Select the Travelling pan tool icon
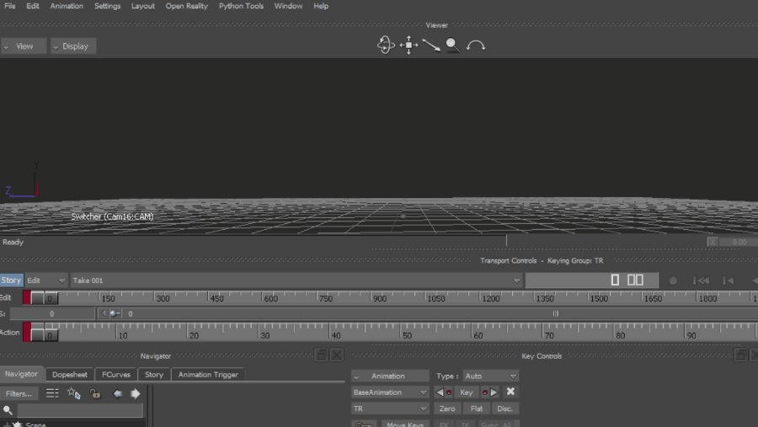Image resolution: width=758 pixels, height=427 pixels. point(409,45)
